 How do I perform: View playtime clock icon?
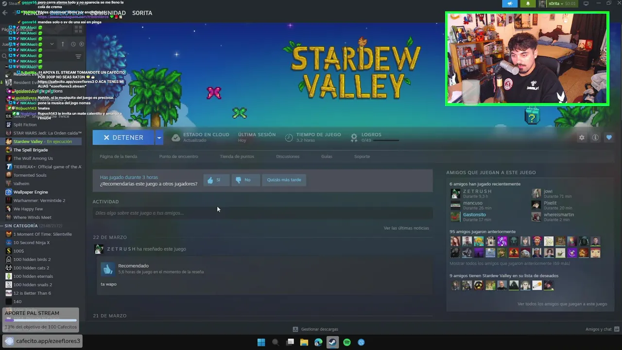click(289, 138)
